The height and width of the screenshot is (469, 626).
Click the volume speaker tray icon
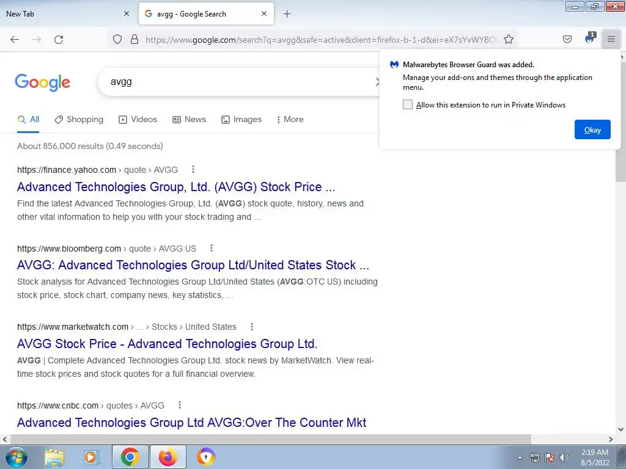(564, 457)
